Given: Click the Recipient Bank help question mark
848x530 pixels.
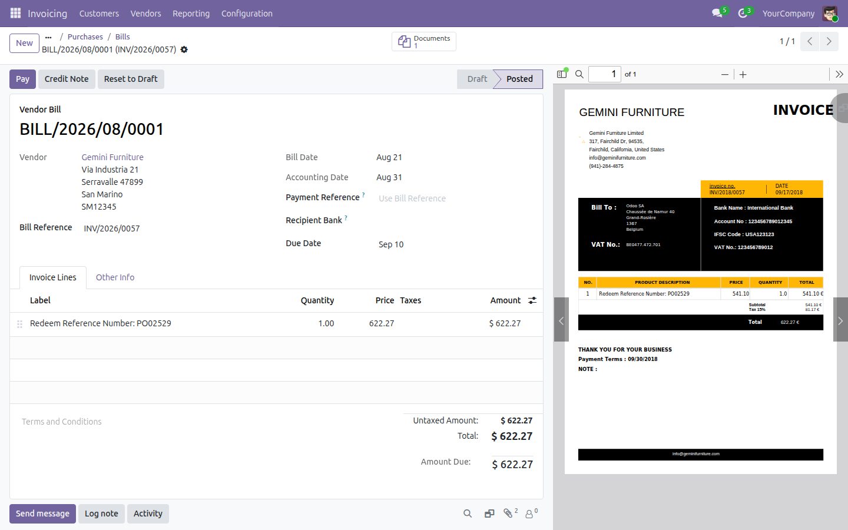Looking at the screenshot, I should 346,218.
